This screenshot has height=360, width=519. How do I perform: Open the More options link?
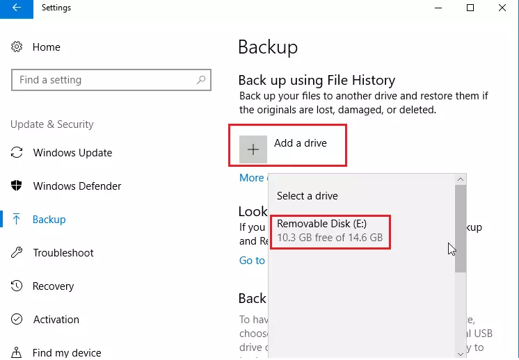click(253, 177)
